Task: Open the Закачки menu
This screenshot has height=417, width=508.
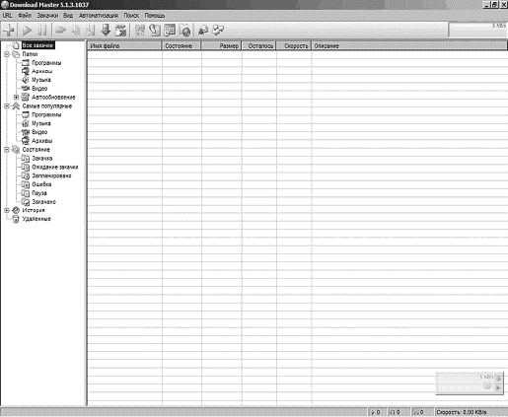Action: [47, 16]
